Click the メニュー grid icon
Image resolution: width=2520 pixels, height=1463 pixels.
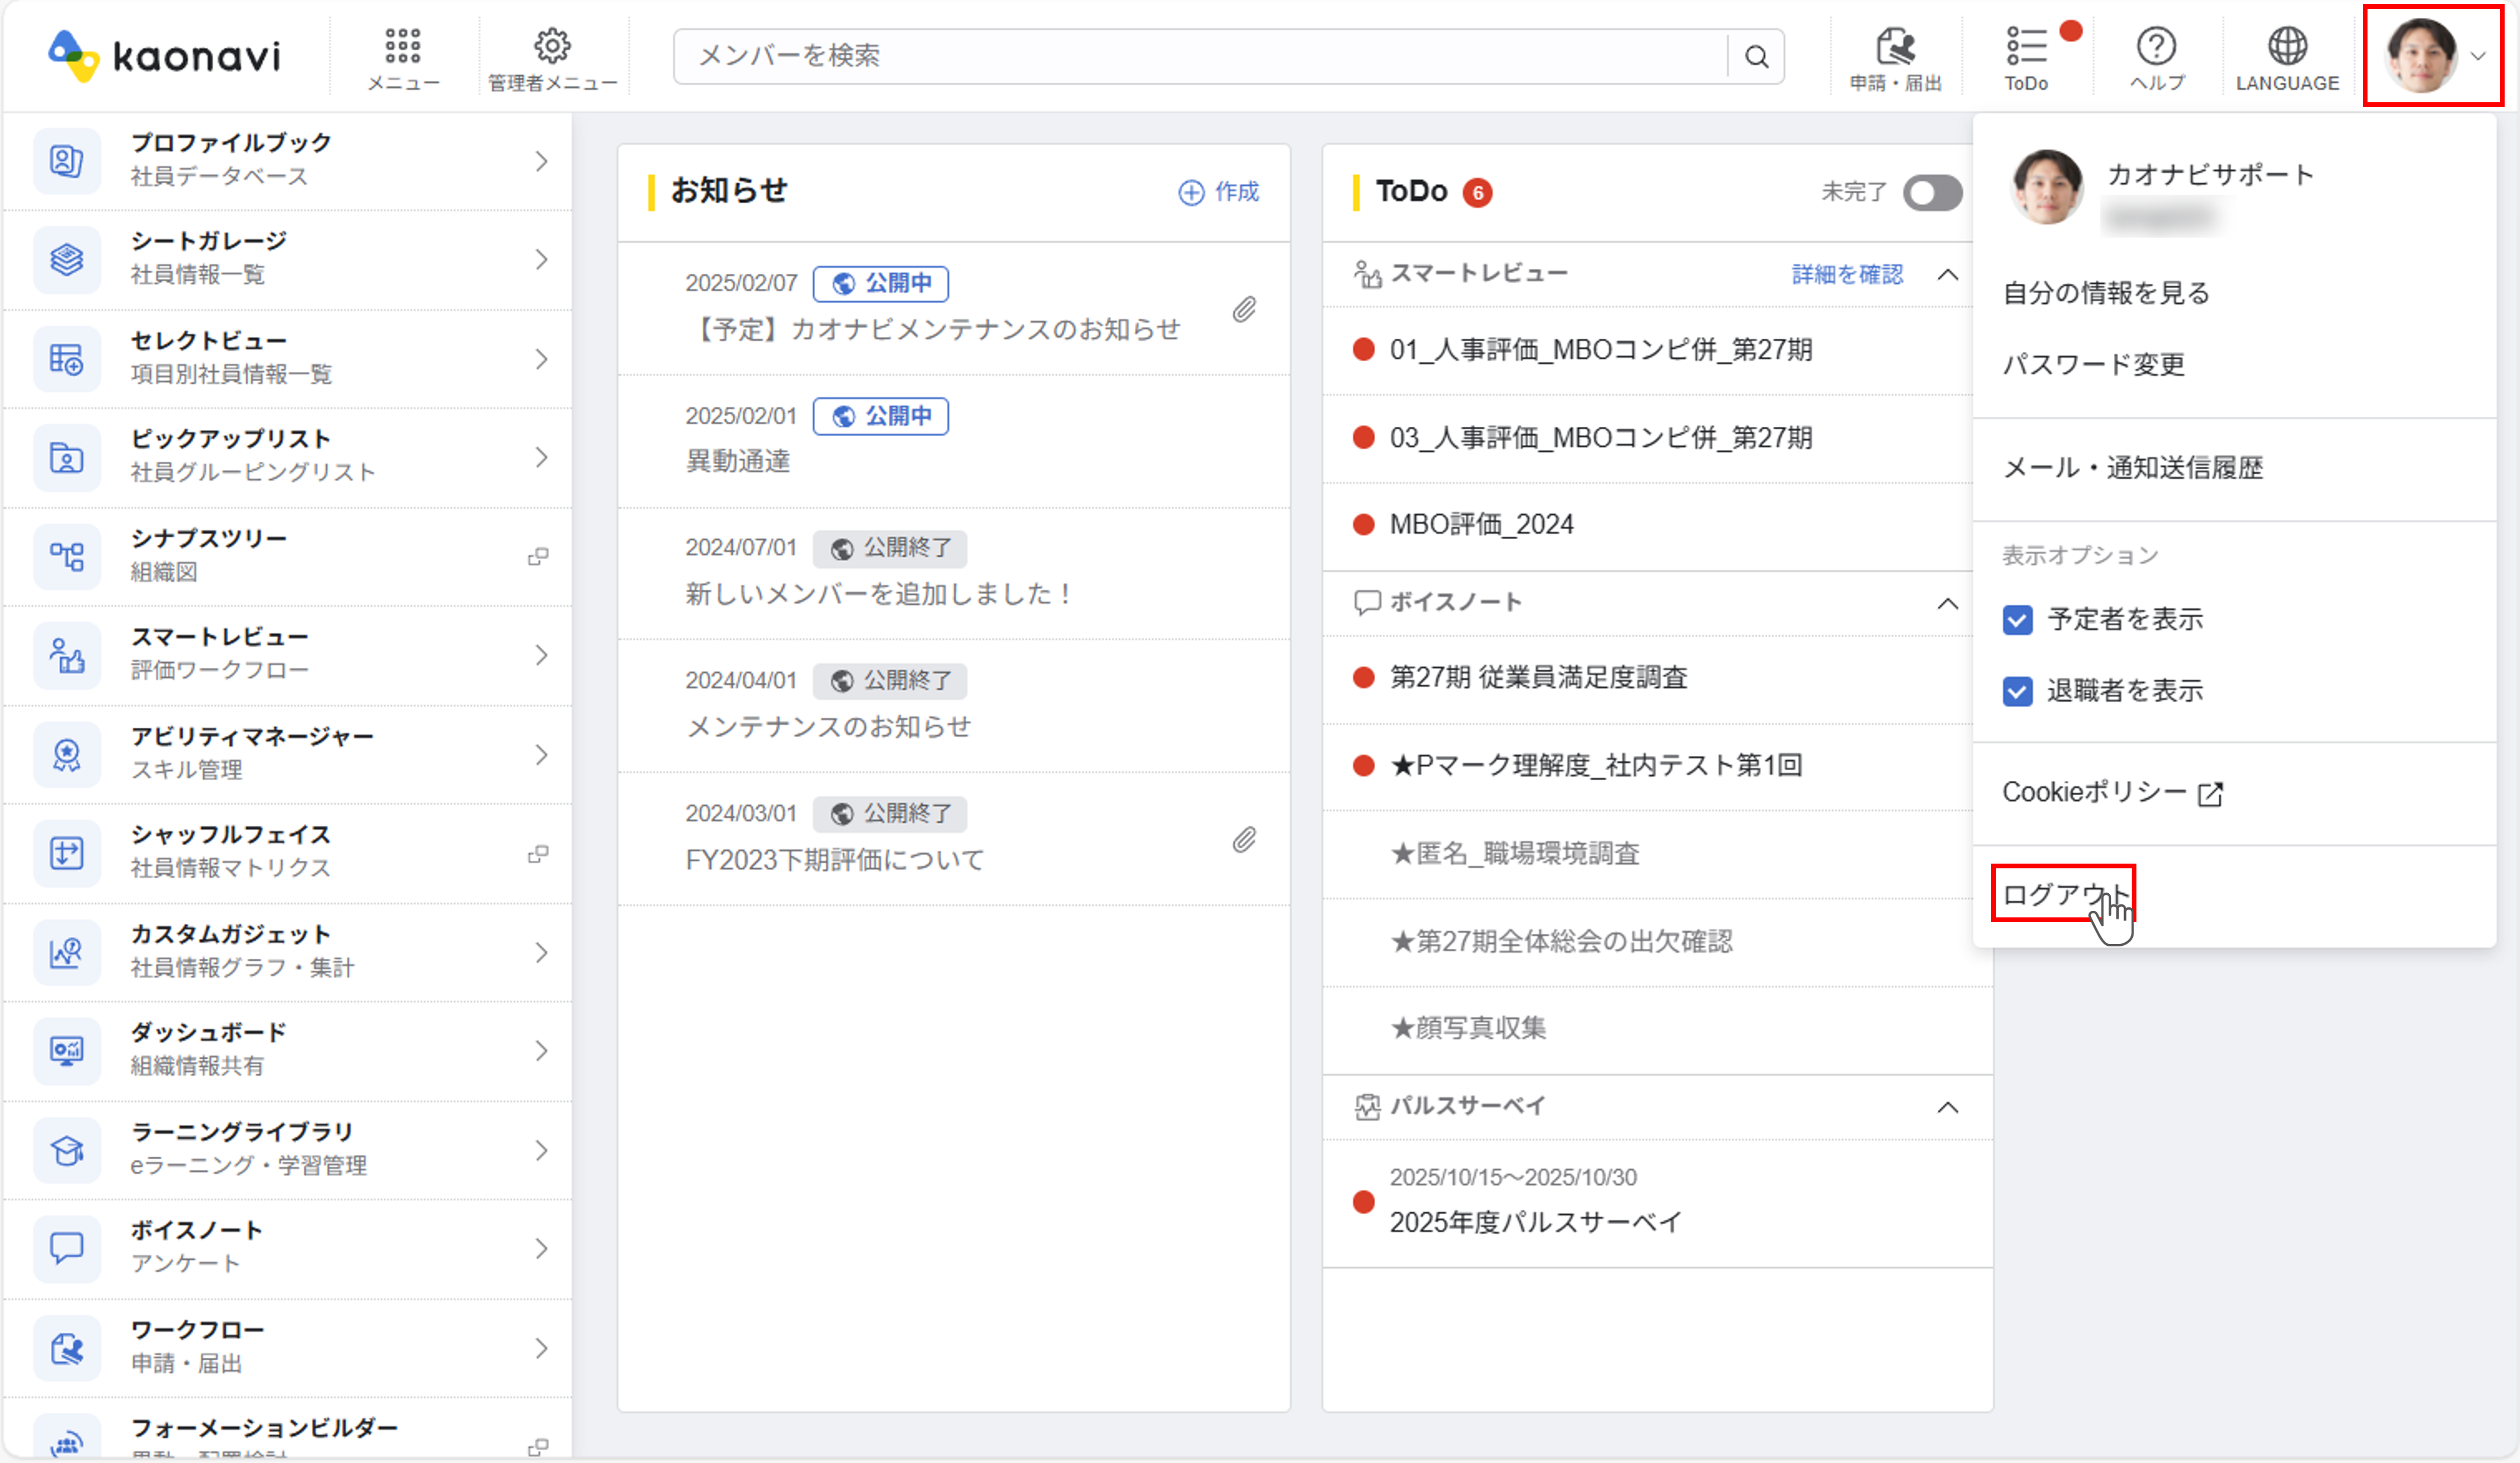click(x=402, y=46)
